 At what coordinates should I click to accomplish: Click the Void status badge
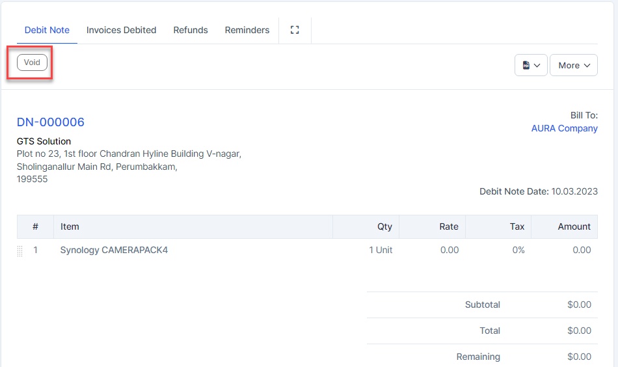click(x=32, y=62)
